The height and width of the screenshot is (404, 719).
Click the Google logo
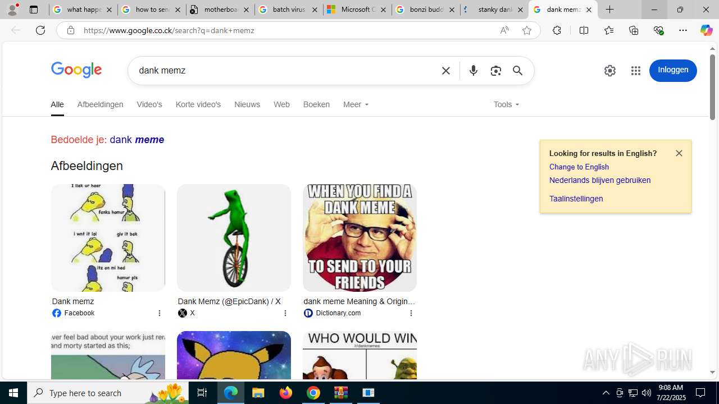tap(76, 70)
